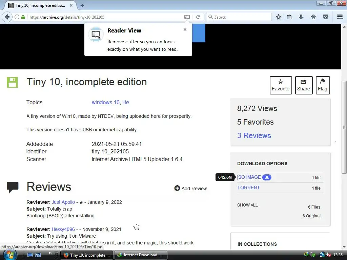Click the 8,272 Views text
347x260 pixels.
click(257, 109)
